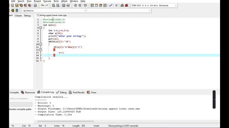The height and width of the screenshot is (128, 229).
Task: Toggle Shorten compiler paths option
Action: point(20,109)
